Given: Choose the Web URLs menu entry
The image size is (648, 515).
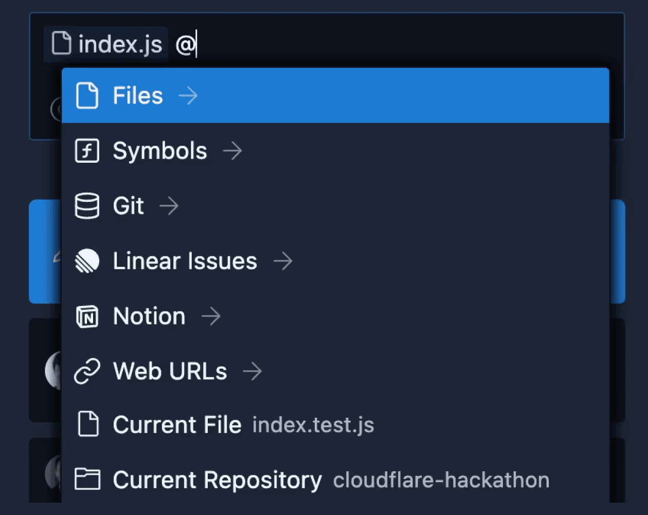Looking at the screenshot, I should coord(170,371).
